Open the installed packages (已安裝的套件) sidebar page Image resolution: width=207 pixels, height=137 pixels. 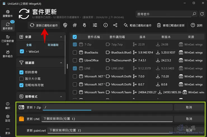coord(8,40)
